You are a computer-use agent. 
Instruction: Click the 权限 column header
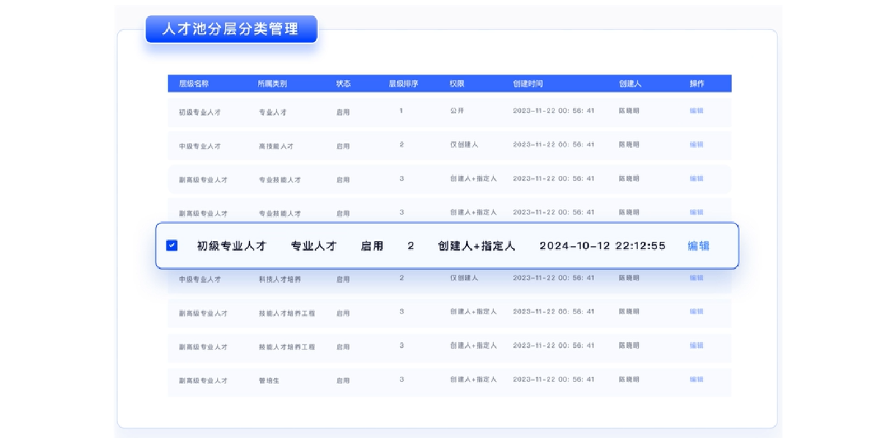click(x=457, y=84)
